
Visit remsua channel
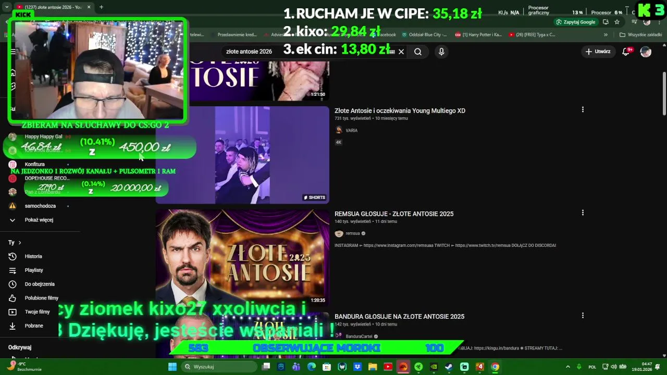click(353, 233)
